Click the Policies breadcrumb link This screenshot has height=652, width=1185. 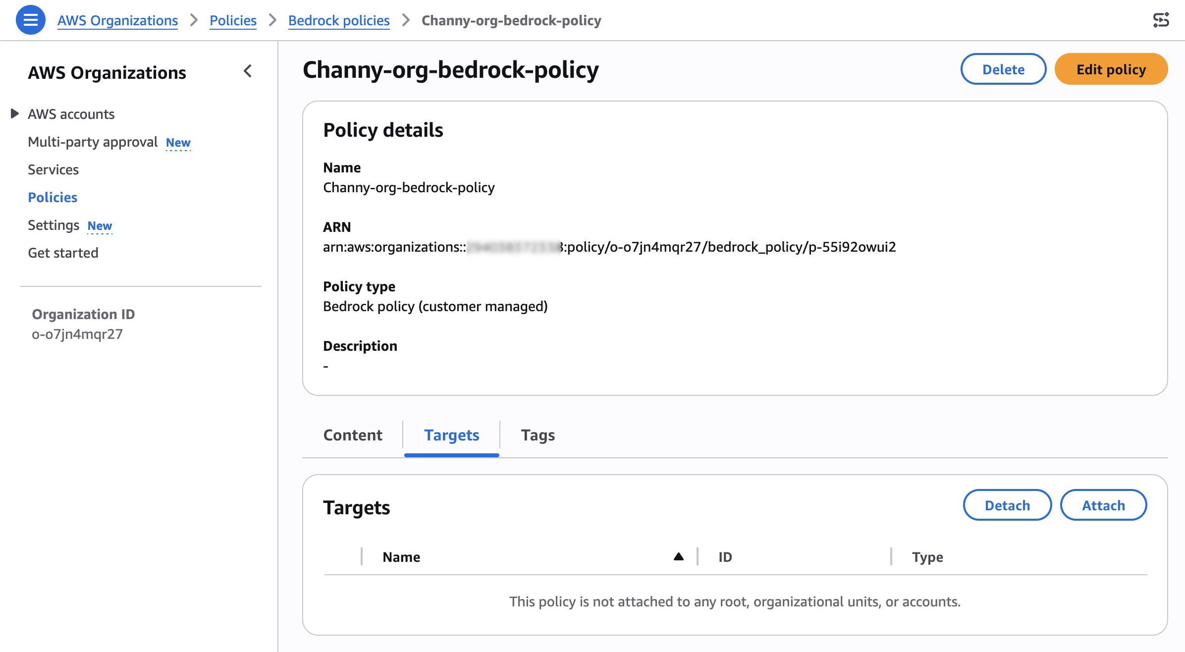tap(233, 20)
